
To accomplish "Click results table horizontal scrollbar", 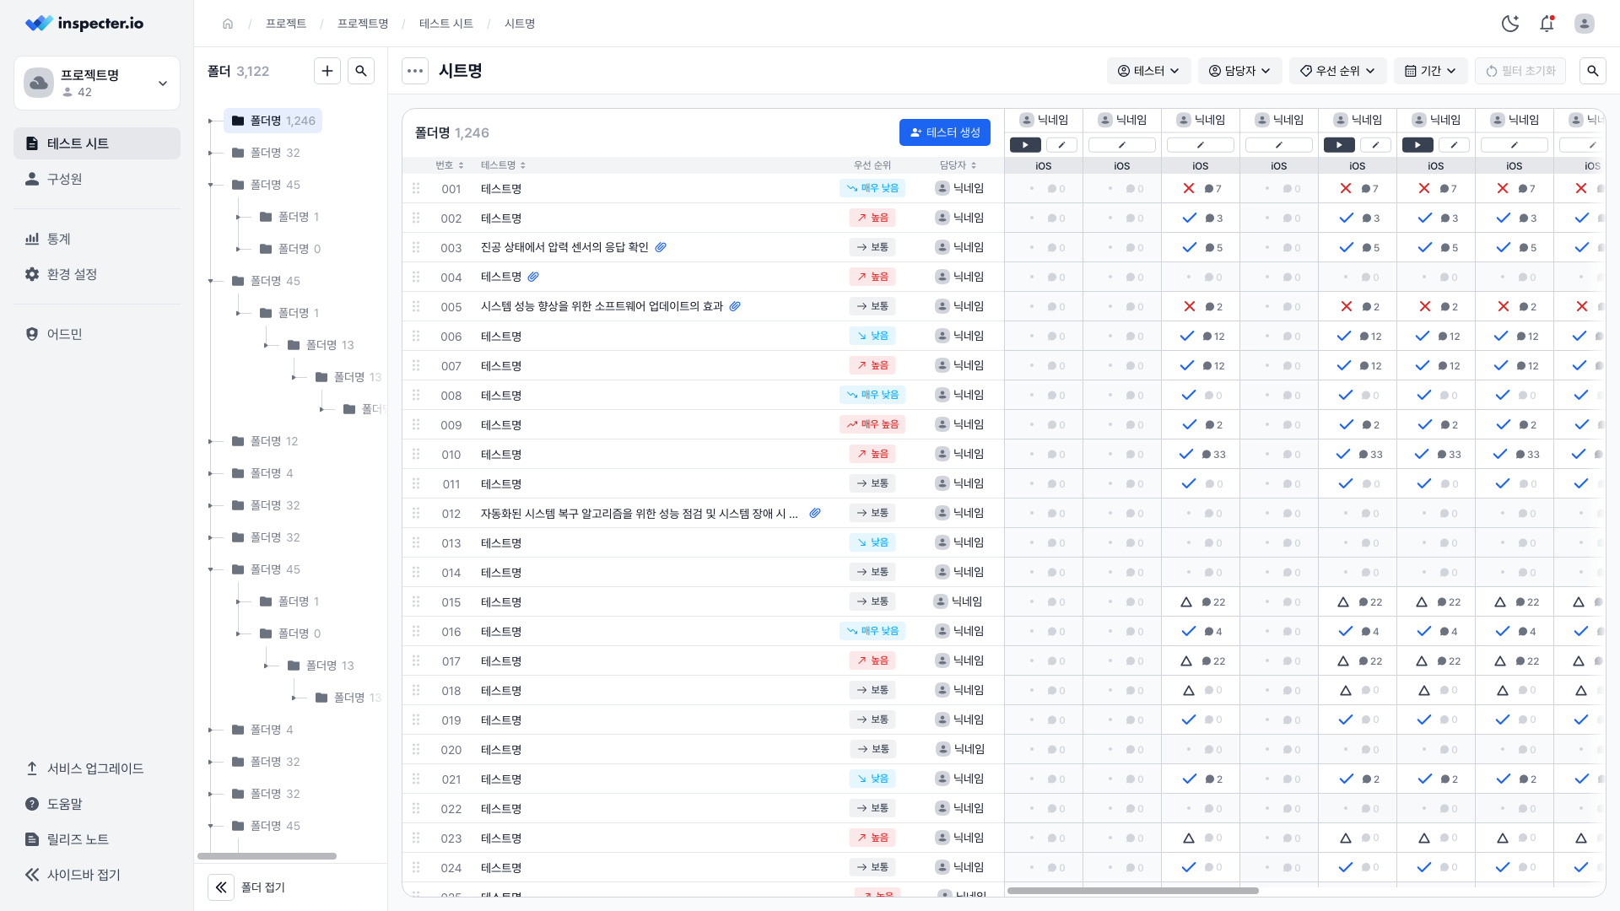I will [1133, 891].
